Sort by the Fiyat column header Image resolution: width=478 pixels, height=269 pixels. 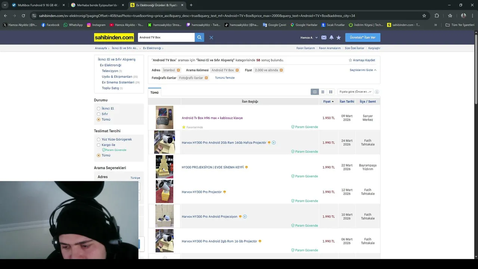click(328, 102)
